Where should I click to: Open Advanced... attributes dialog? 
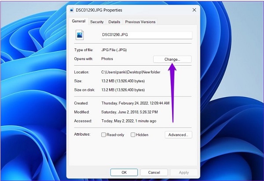click(x=178, y=135)
